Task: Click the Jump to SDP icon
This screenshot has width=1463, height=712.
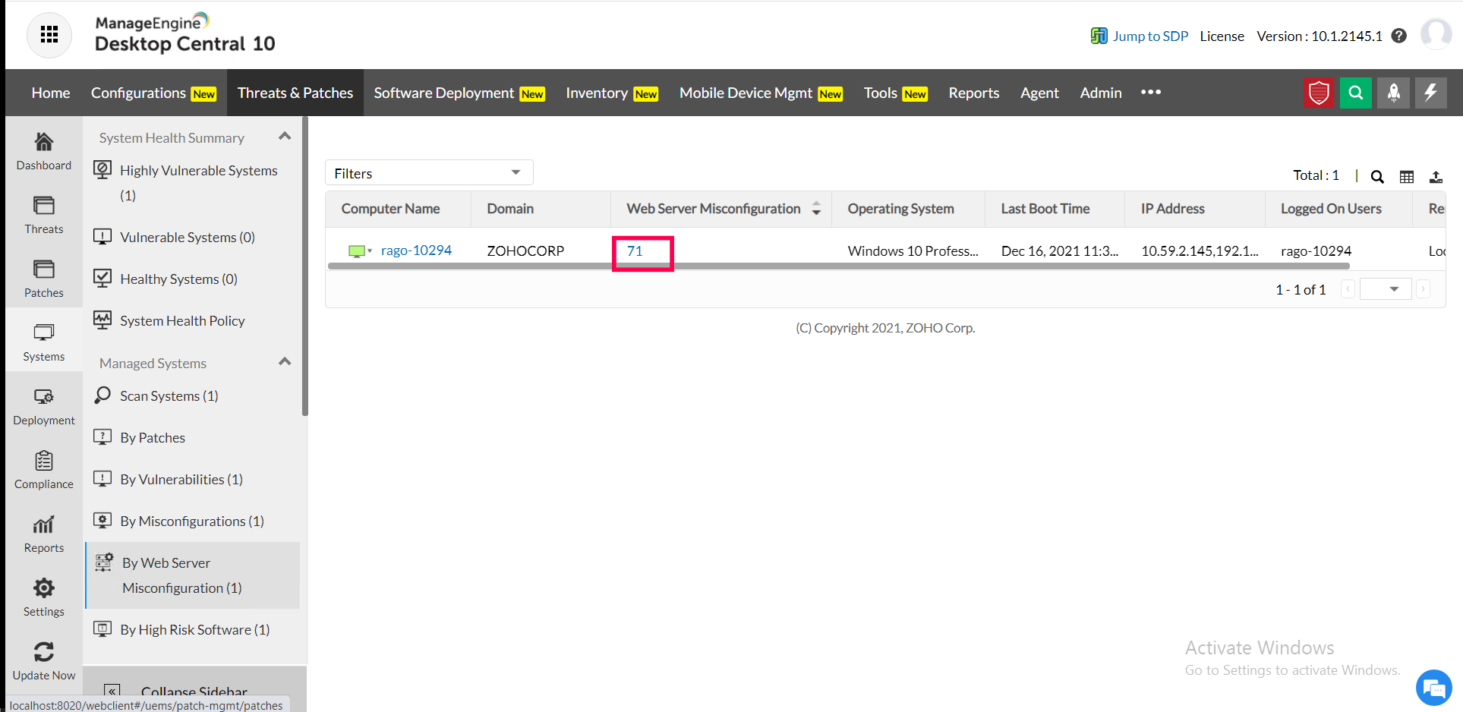Action: click(x=1099, y=36)
